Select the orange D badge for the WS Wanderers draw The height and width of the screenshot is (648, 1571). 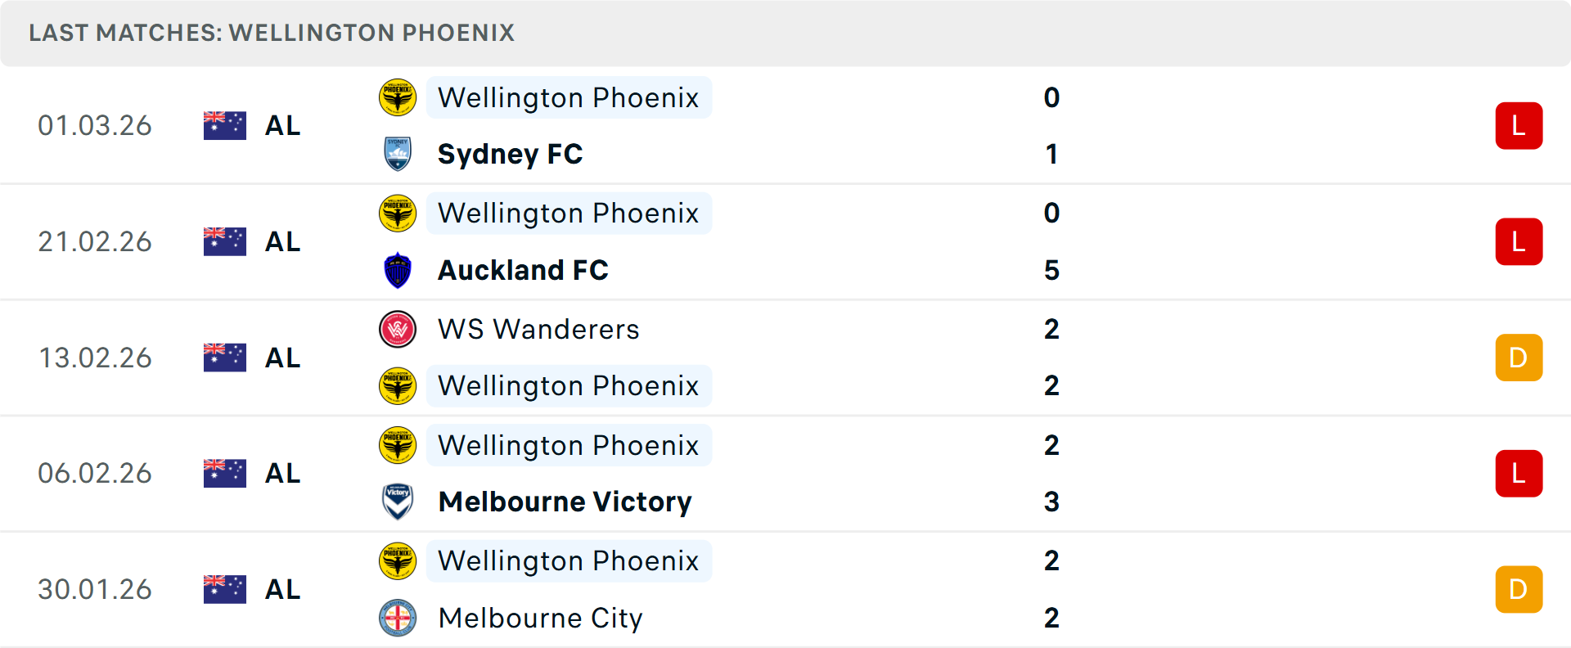[1519, 357]
